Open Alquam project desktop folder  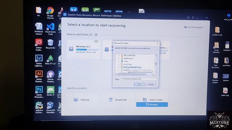click(x=215, y=78)
